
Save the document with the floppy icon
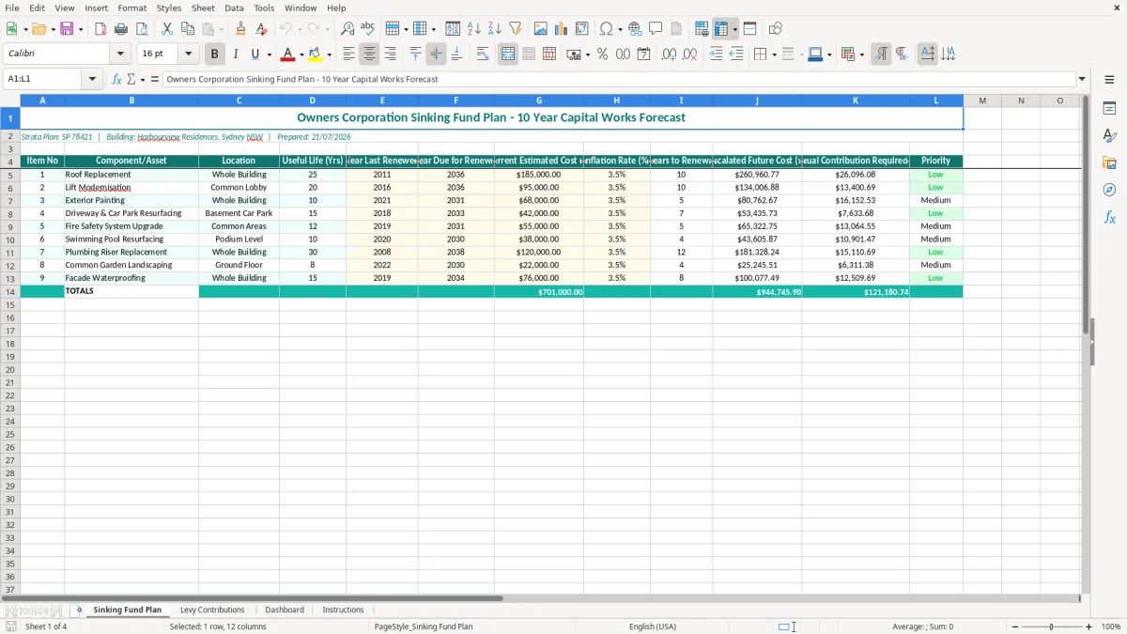[x=67, y=29]
